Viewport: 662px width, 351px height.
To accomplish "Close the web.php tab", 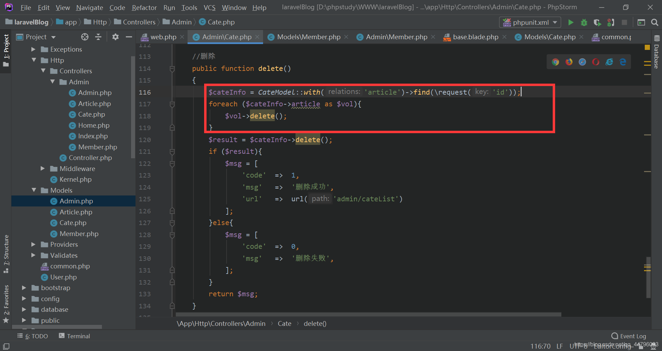I will pyautogui.click(x=182, y=37).
